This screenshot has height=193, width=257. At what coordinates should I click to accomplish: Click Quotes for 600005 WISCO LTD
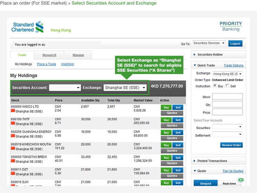tap(172, 113)
